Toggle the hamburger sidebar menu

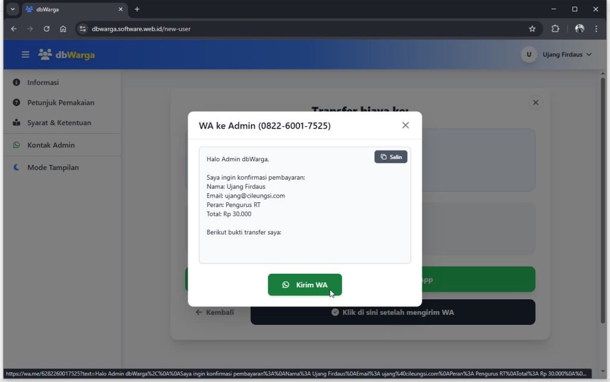[26, 55]
